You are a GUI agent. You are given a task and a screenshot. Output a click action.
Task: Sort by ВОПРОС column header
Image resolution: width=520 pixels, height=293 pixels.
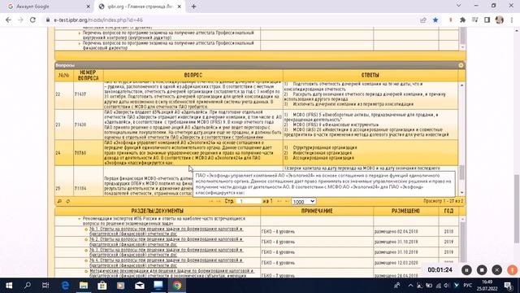[193, 75]
